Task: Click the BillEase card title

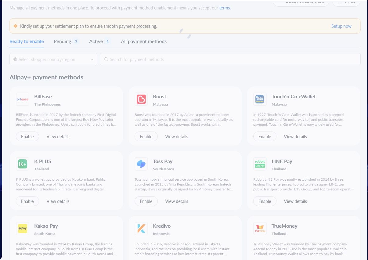Action: coord(43,97)
